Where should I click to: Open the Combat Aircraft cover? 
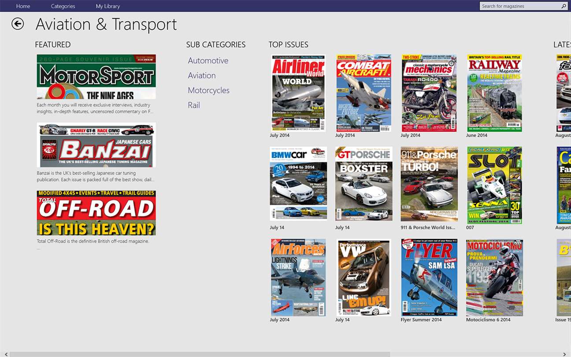364,93
